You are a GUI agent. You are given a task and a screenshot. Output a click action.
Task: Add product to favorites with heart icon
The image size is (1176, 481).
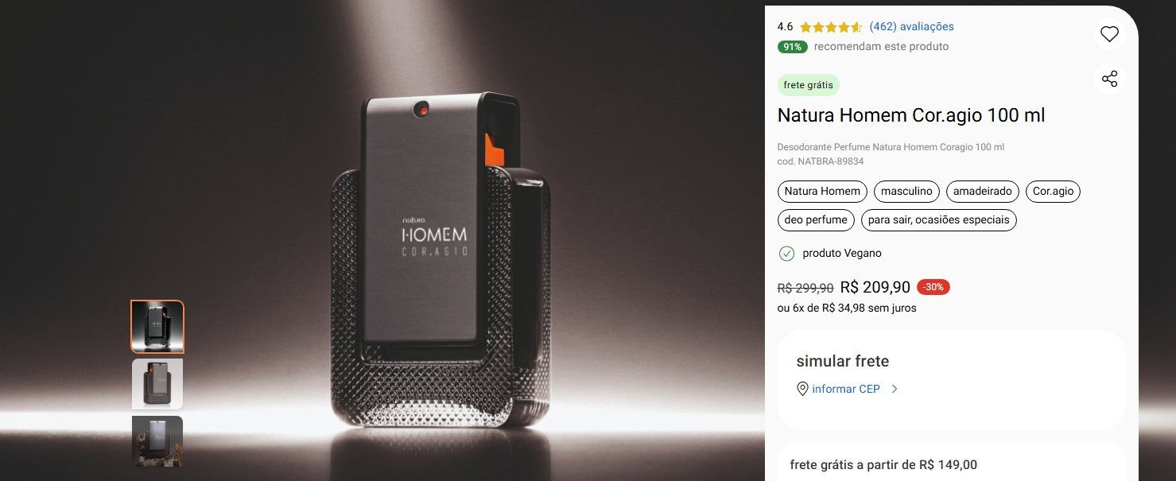coord(1109,33)
